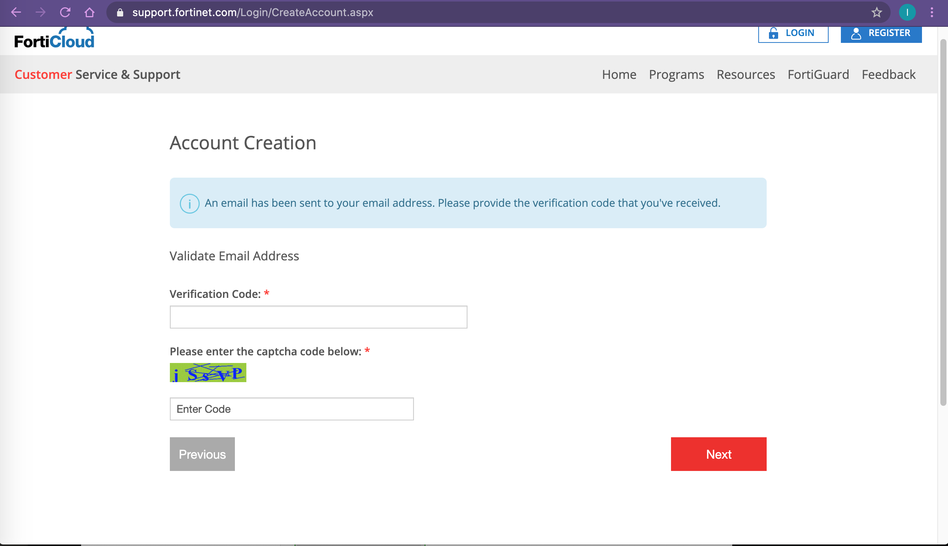Click the captcha Enter Code field
The width and height of the screenshot is (948, 546).
pos(292,409)
